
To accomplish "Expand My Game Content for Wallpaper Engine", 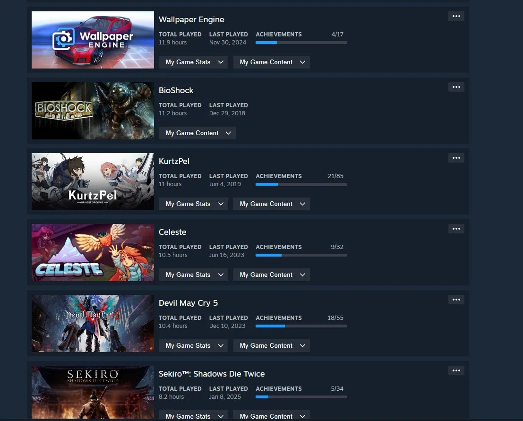I will click(271, 62).
